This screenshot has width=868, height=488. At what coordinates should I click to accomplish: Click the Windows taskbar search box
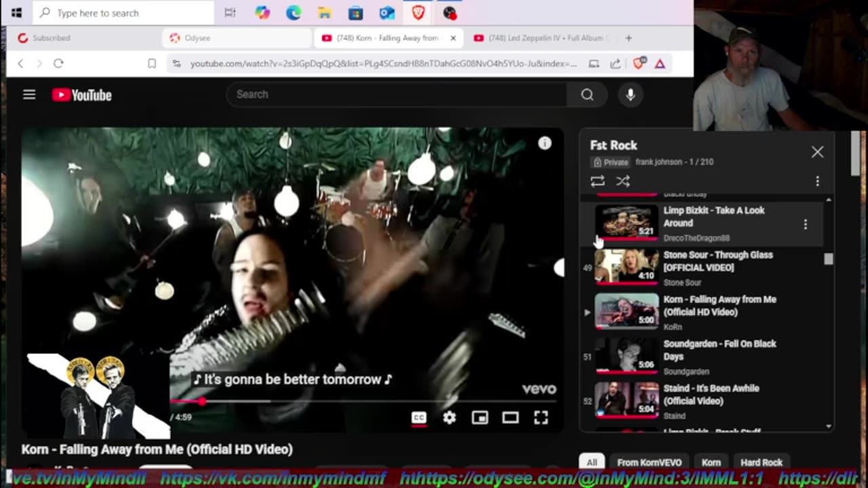point(124,13)
